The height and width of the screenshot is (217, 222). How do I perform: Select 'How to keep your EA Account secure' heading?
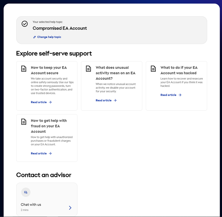[49, 70]
